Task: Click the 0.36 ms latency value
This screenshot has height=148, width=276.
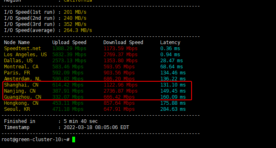Action: [170, 49]
